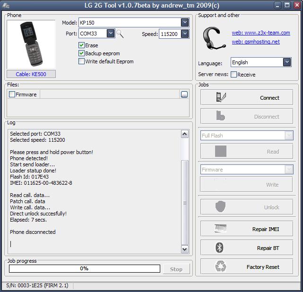Viewport: 303px width, 292px height.
Task: Click the job progress bar at 0%
Action: tap(85, 268)
